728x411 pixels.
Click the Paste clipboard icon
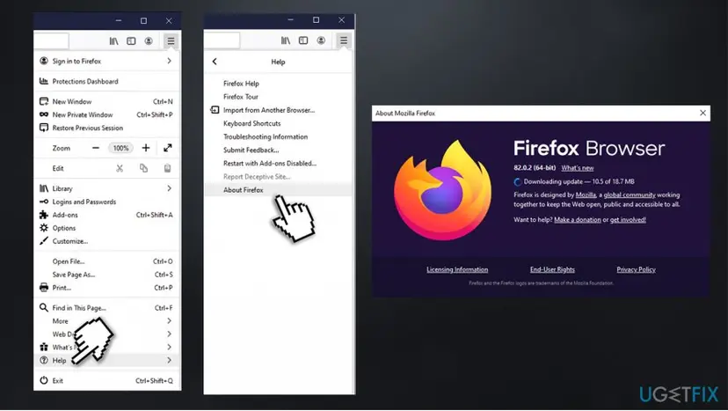167,168
